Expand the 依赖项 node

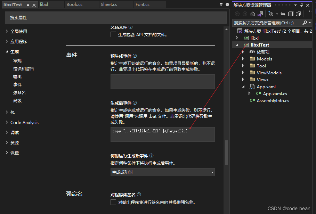point(243,52)
